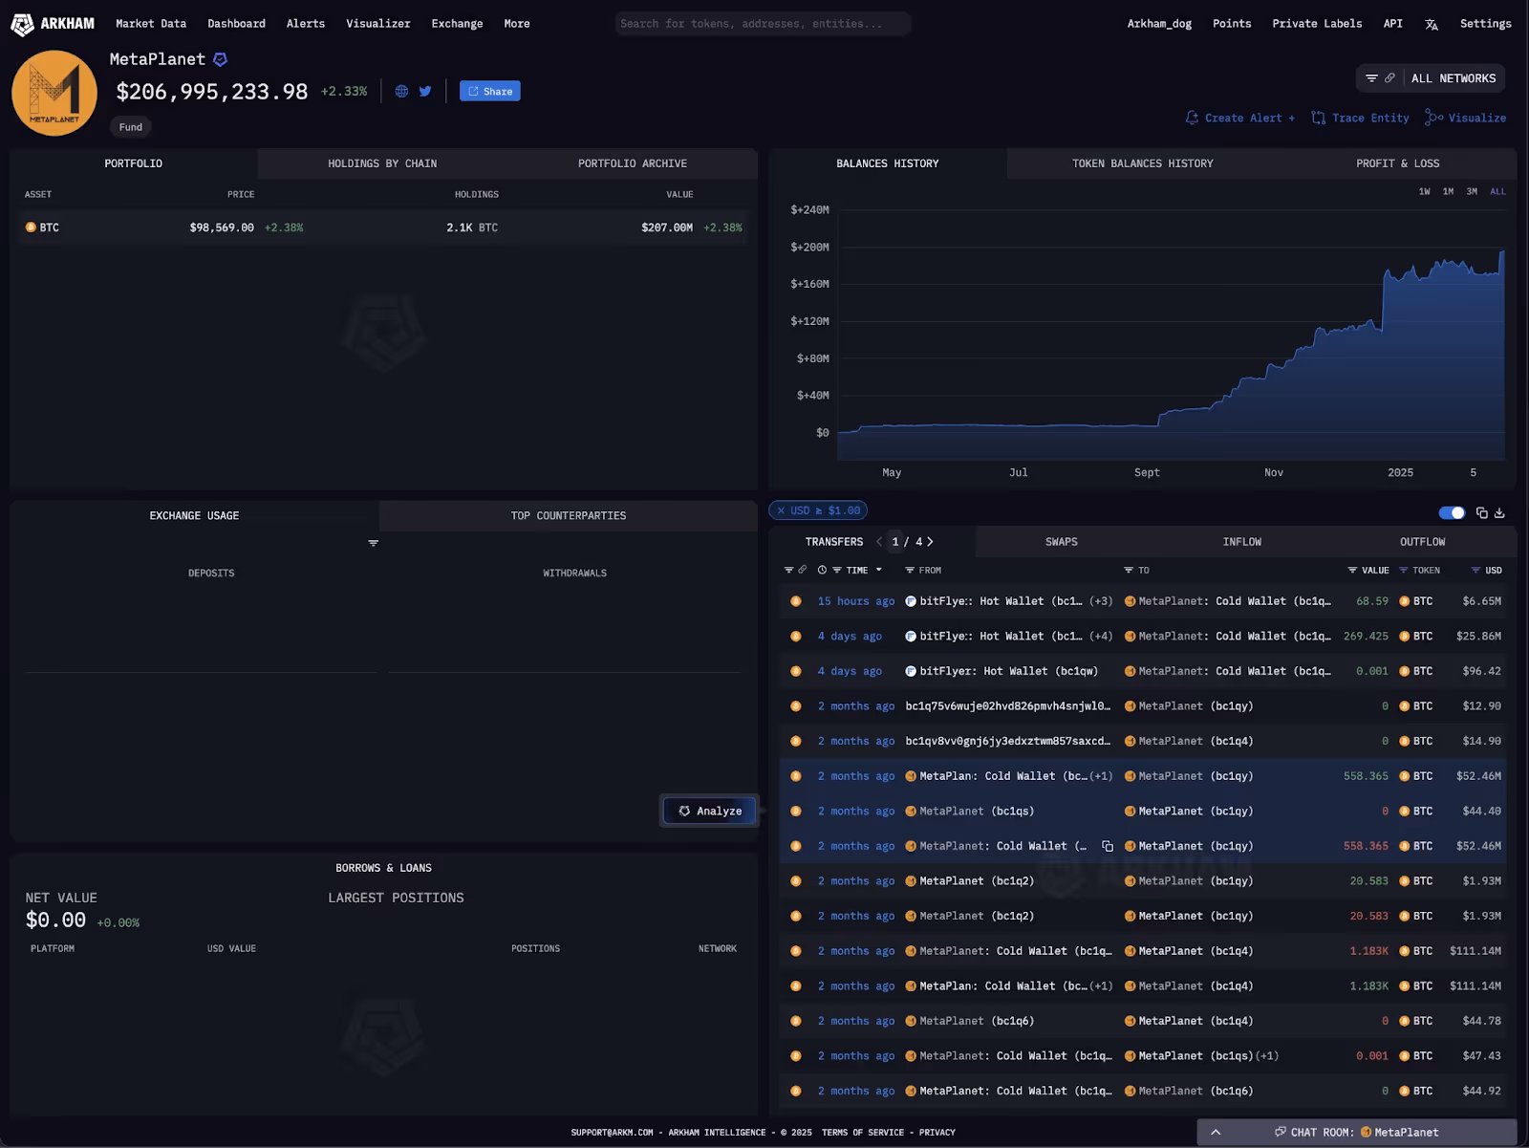
Task: Select the ALL chart range
Action: click(1497, 192)
